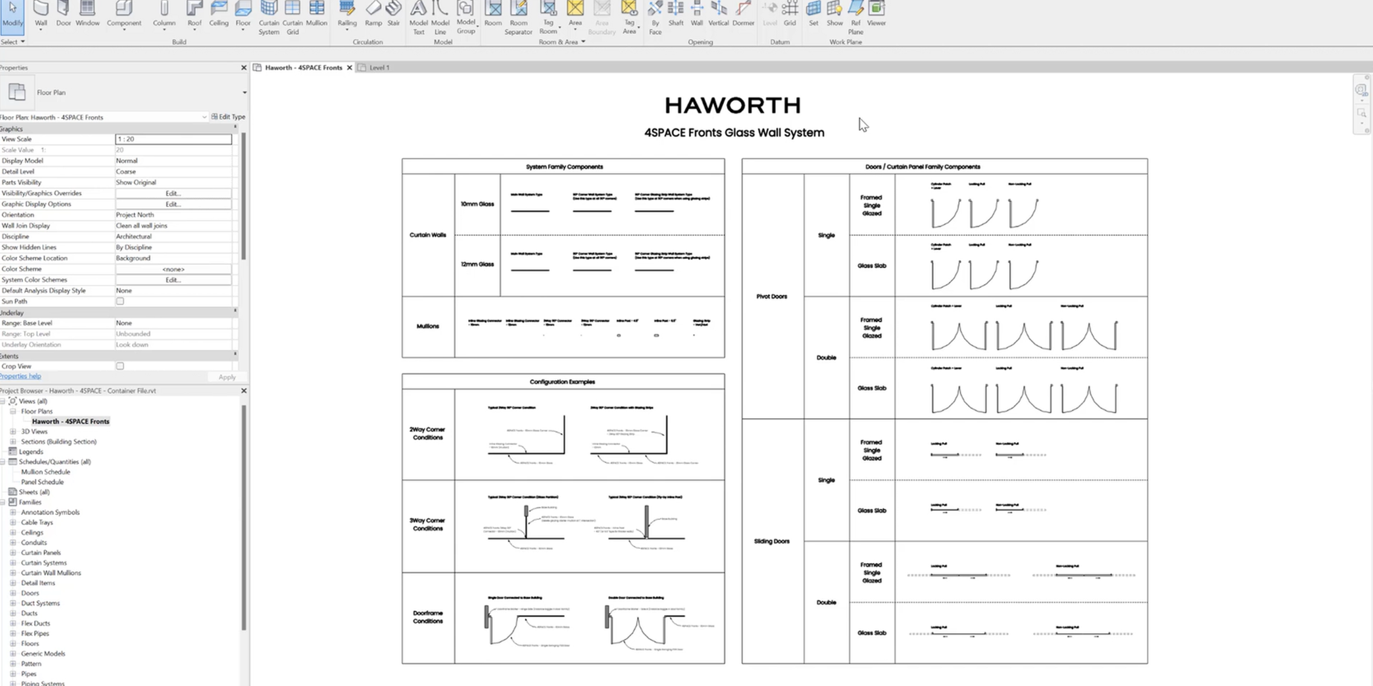This screenshot has height=686, width=1373.
Task: Open the Mullion Schedule view
Action: point(45,472)
